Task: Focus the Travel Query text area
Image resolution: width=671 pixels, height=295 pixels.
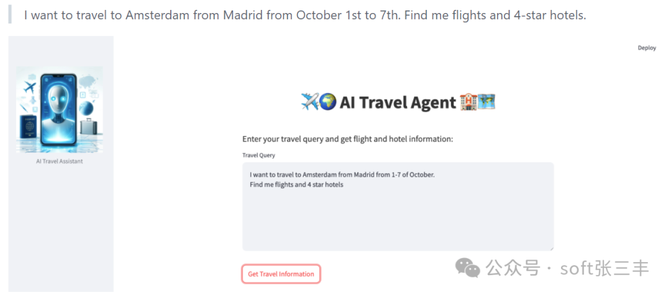Action: pyautogui.click(x=398, y=217)
